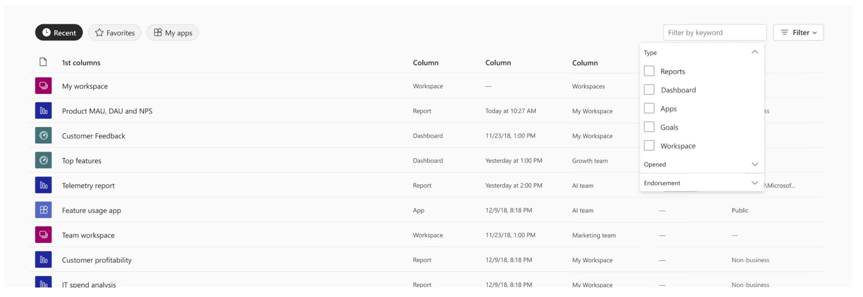Tick the Goals checkbox
The height and width of the screenshot is (297, 863).
[649, 127]
